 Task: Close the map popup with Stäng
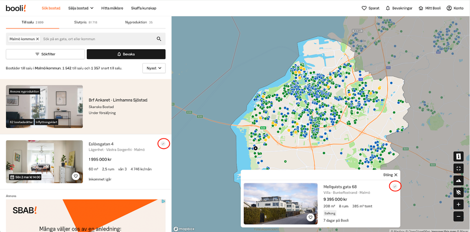[390, 175]
